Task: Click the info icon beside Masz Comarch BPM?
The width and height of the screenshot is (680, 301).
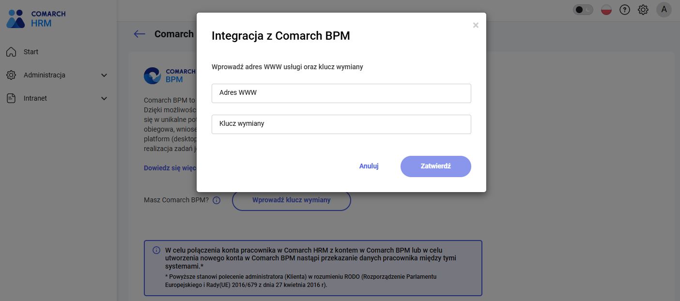Action: (x=216, y=200)
